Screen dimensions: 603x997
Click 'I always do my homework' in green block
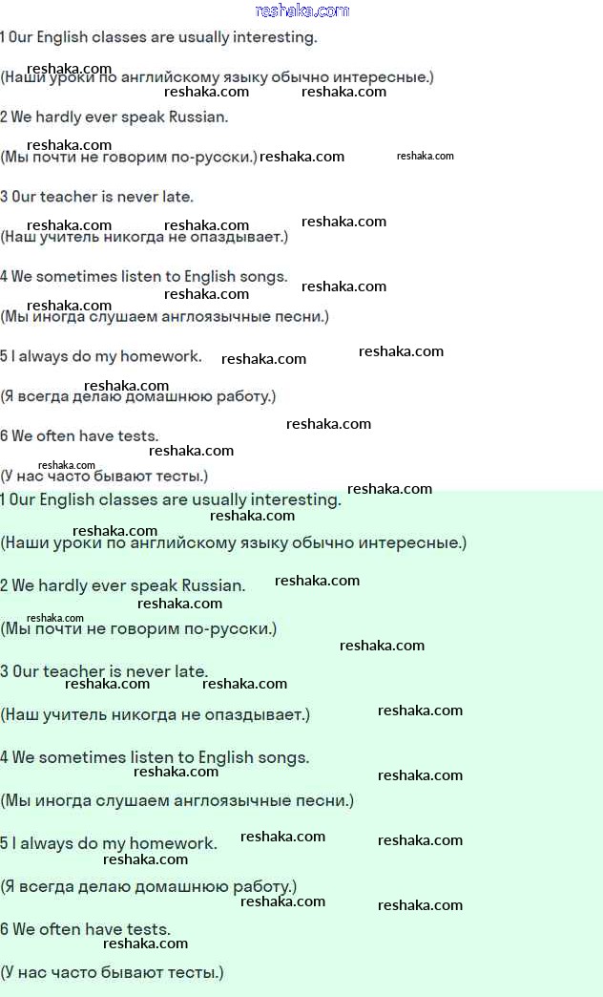[x=109, y=843]
